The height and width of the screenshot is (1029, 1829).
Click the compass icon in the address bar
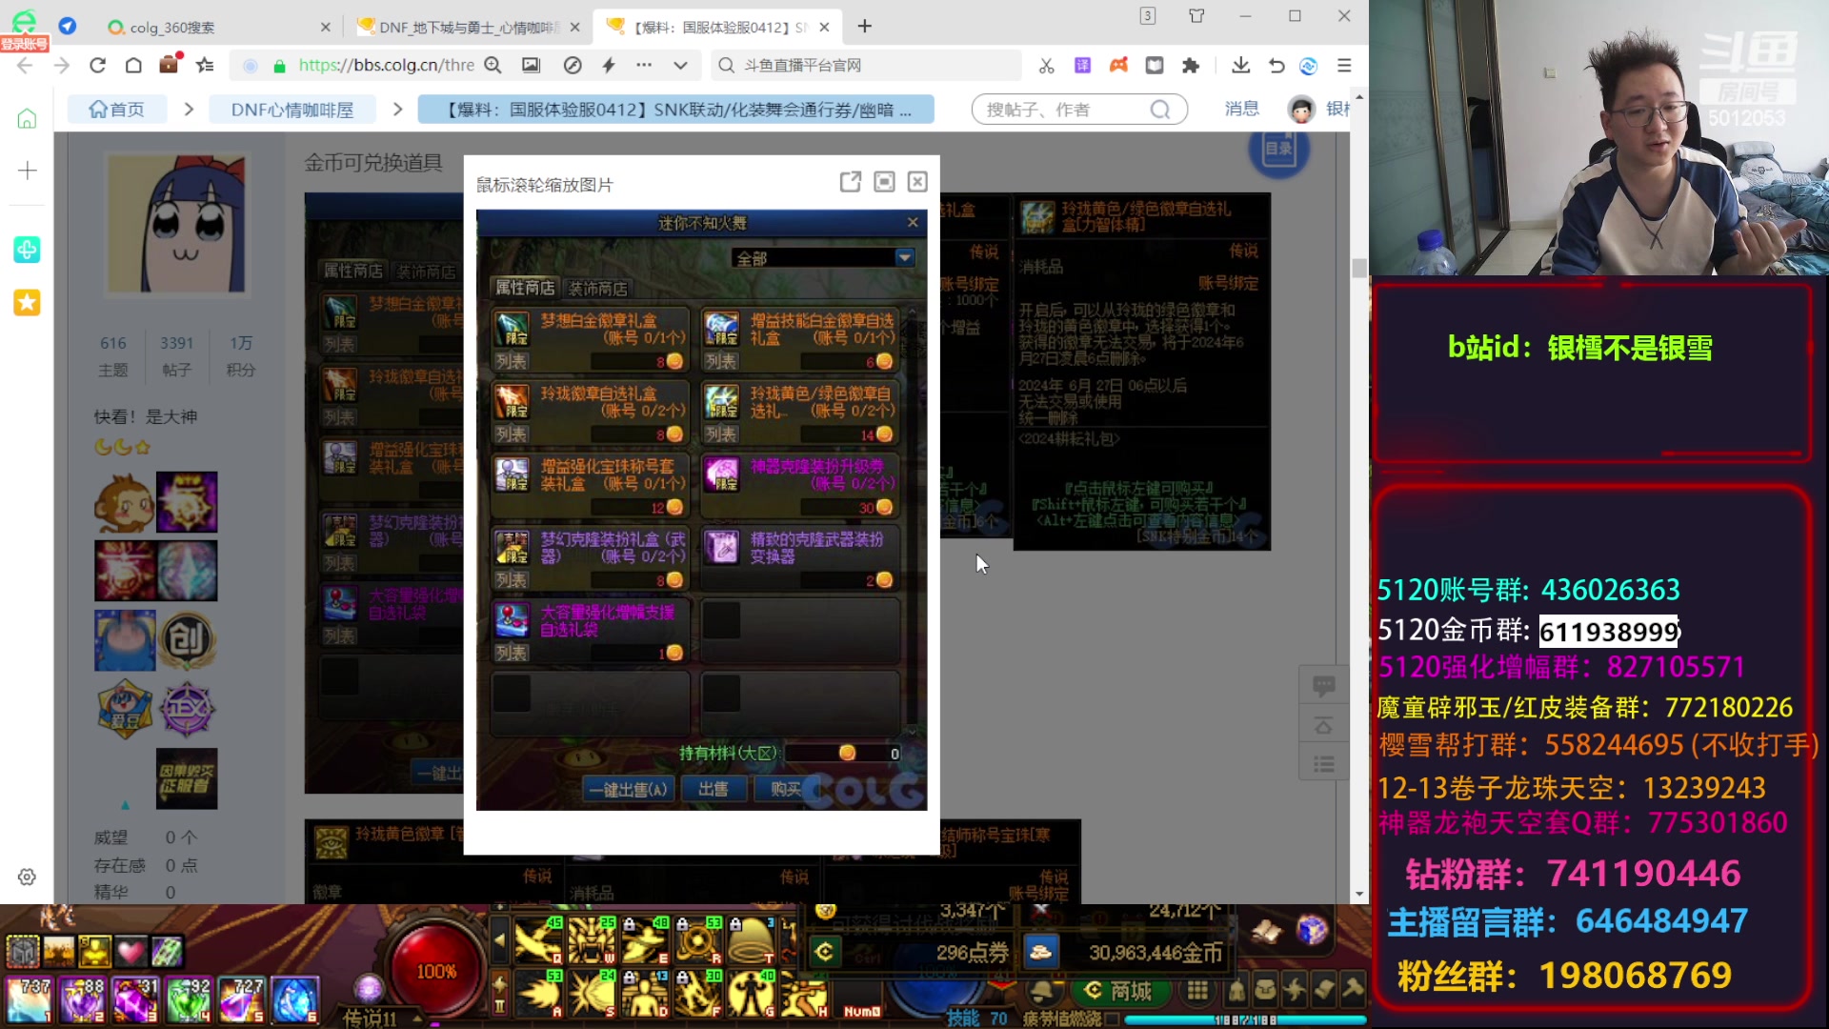click(573, 66)
